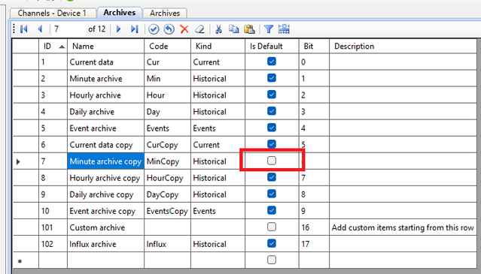
Task: Switch to Channels - Device 1 tab
Action: click(x=52, y=14)
